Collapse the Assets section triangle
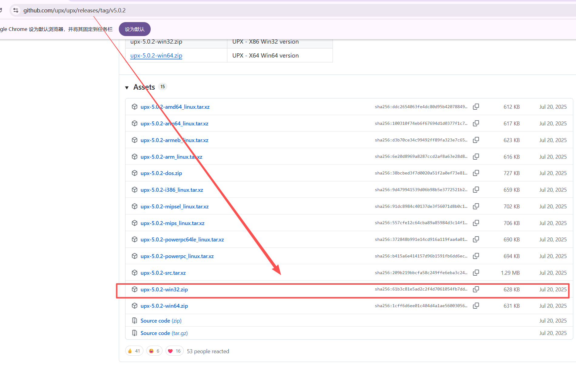The height and width of the screenshot is (365, 576). 127,88
